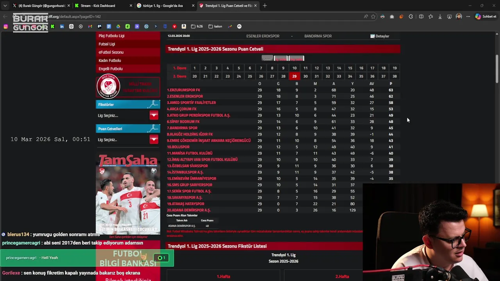This screenshot has width=500, height=281.
Task: Open the Kick bookmark icon
Action: 52,27
